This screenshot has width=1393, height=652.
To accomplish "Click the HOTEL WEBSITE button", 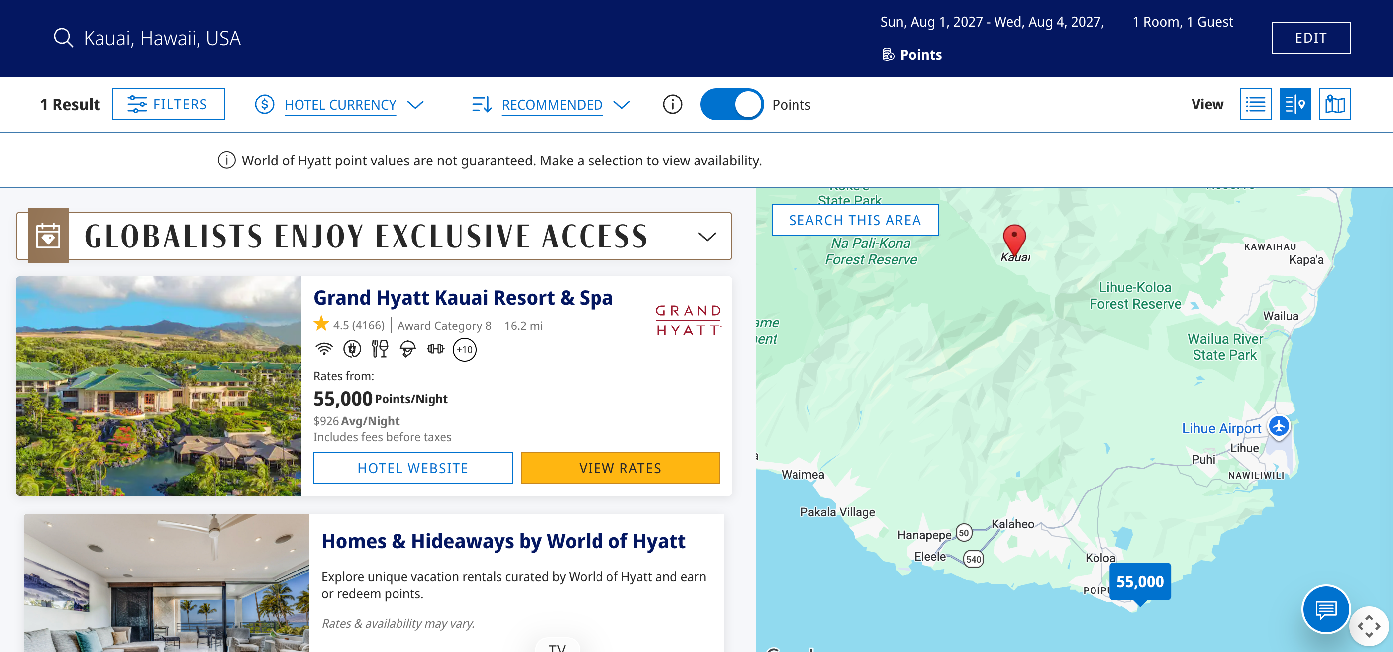I will click(x=412, y=468).
